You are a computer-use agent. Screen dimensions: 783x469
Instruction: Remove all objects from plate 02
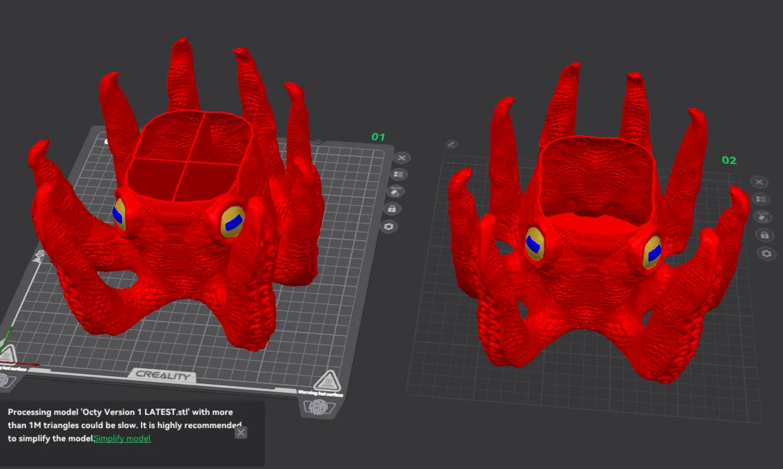point(759,182)
